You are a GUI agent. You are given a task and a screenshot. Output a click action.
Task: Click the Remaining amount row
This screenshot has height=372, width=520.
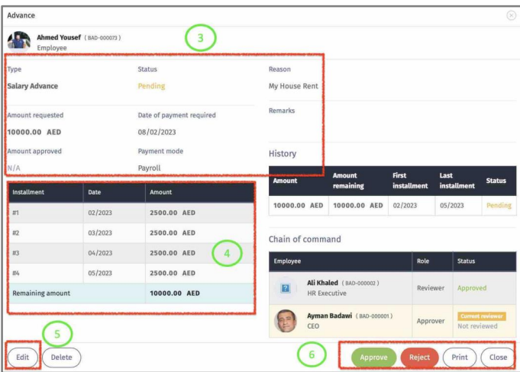[130, 293]
